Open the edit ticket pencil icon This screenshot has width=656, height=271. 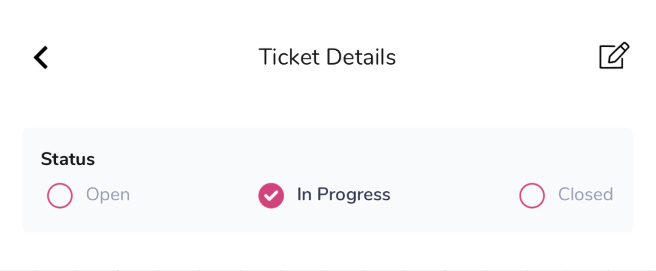[x=614, y=56]
